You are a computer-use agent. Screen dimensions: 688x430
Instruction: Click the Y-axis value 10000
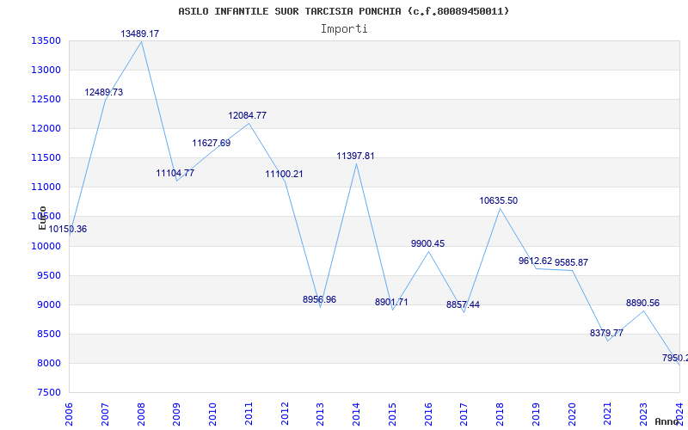pyautogui.click(x=46, y=246)
